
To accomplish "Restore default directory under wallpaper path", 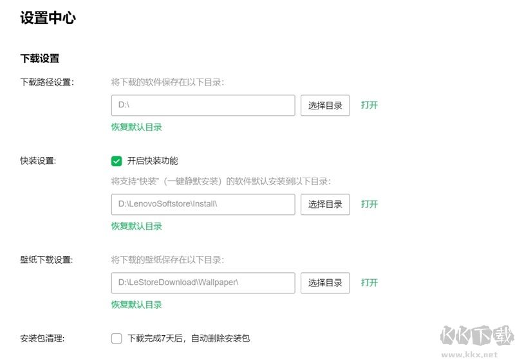I will pos(136,305).
